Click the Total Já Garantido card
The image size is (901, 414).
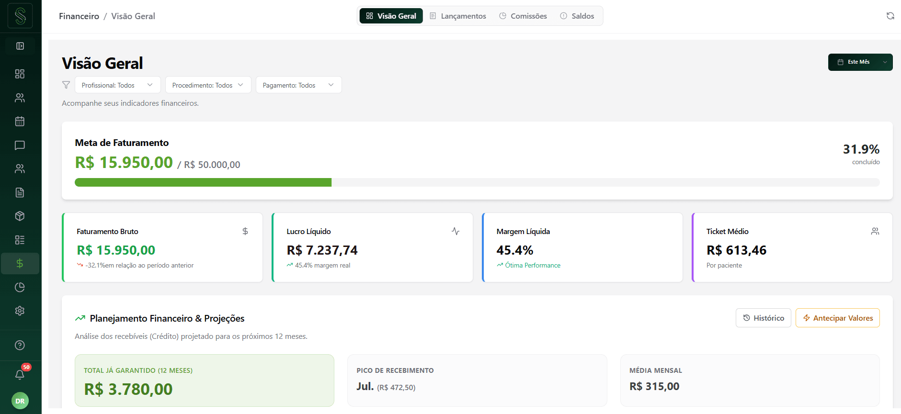click(205, 380)
